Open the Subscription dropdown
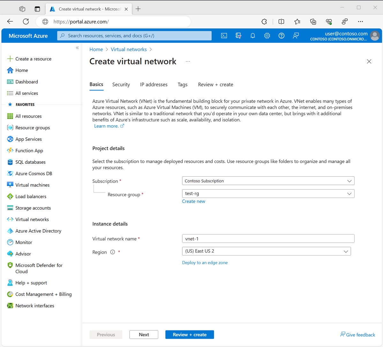383x347 pixels. 268,181
